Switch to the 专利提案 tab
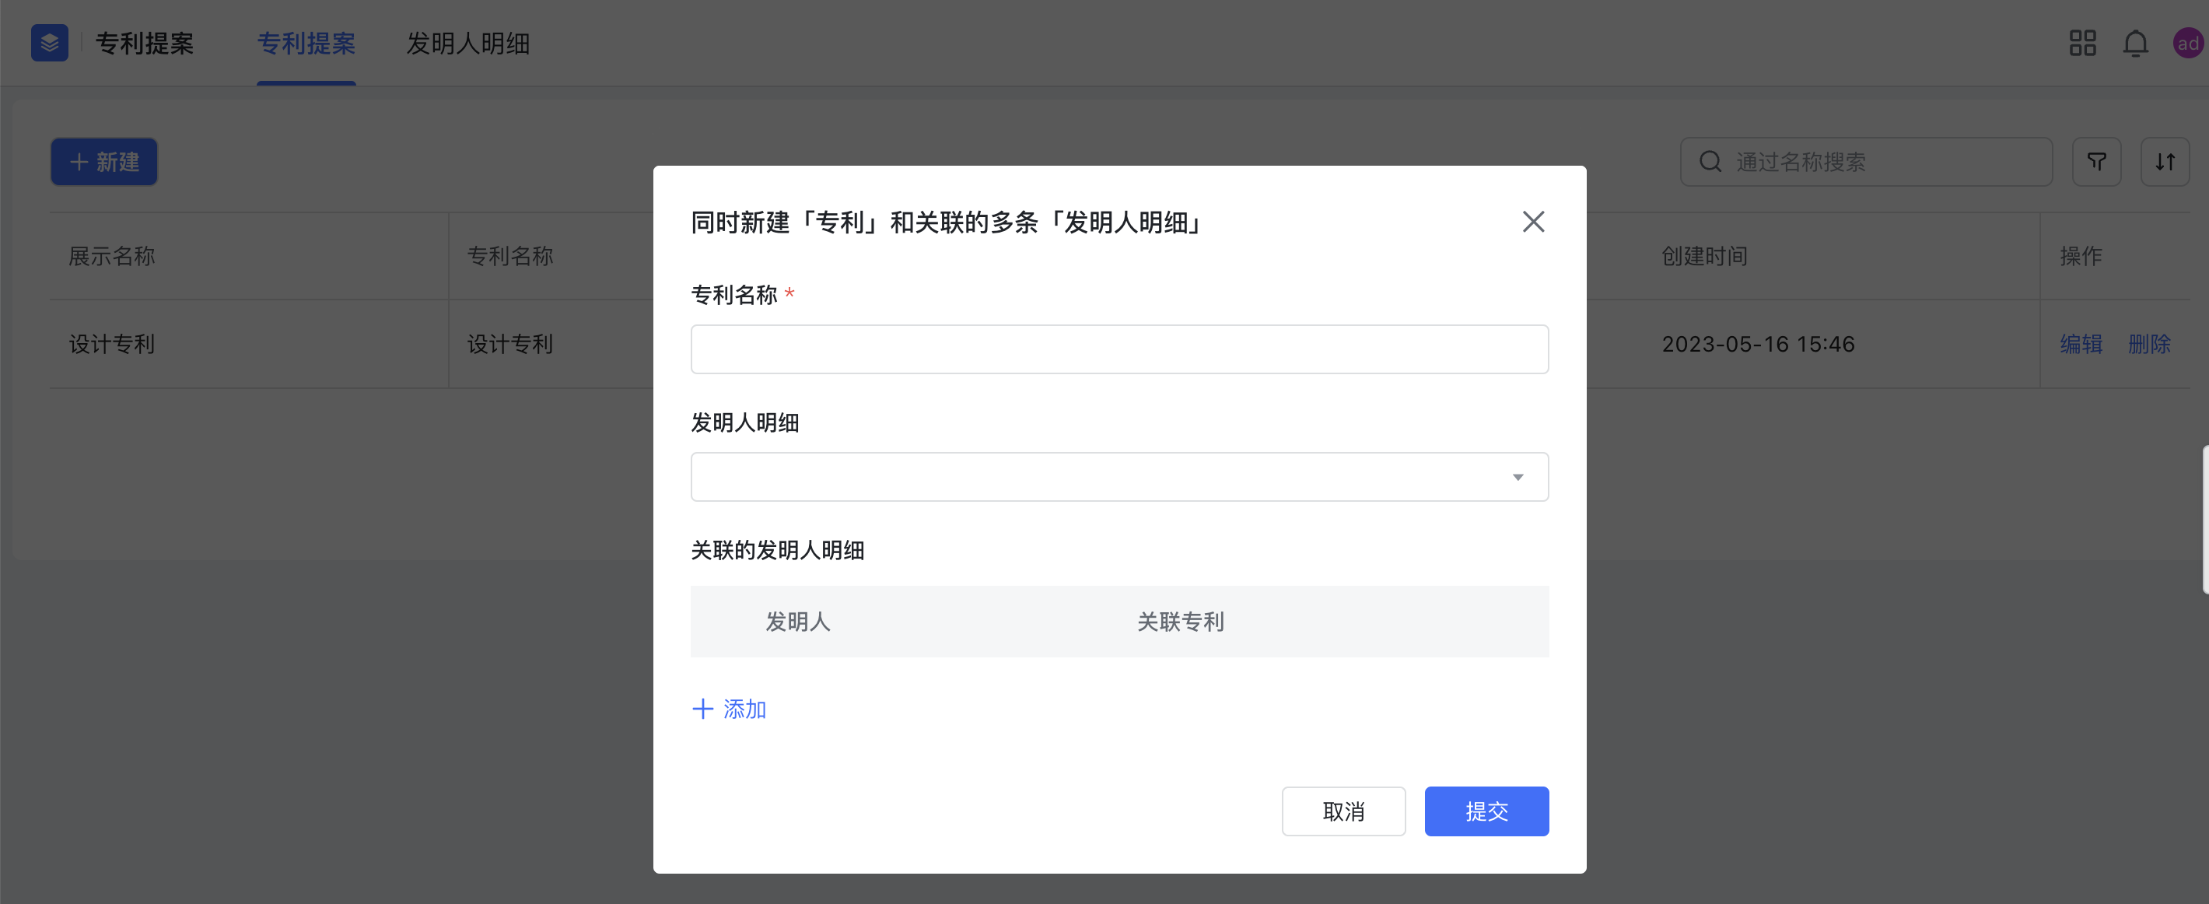 click(306, 43)
